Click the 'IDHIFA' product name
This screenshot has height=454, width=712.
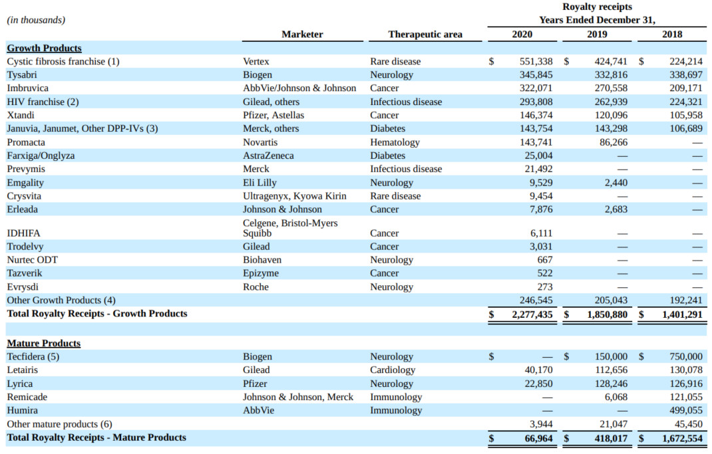coord(23,233)
